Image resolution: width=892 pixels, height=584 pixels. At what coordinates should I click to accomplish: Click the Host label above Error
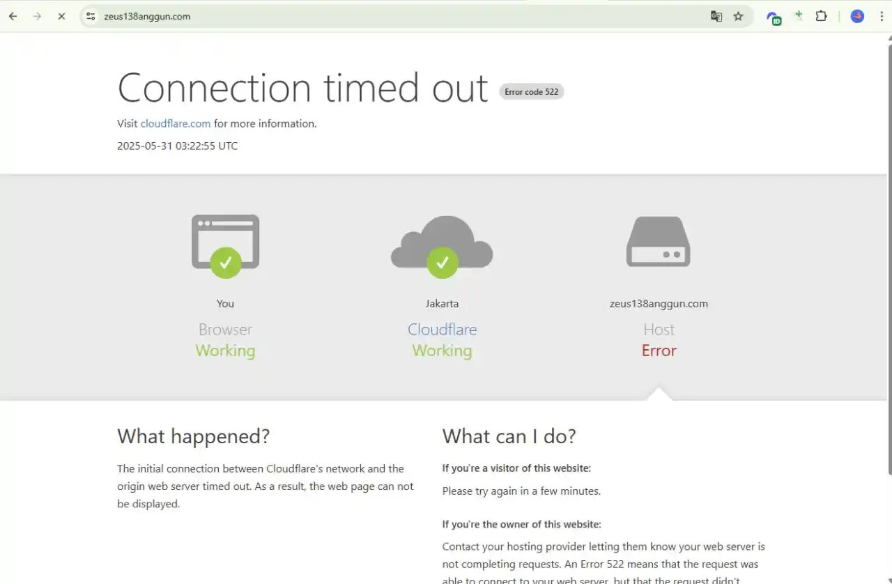click(659, 330)
